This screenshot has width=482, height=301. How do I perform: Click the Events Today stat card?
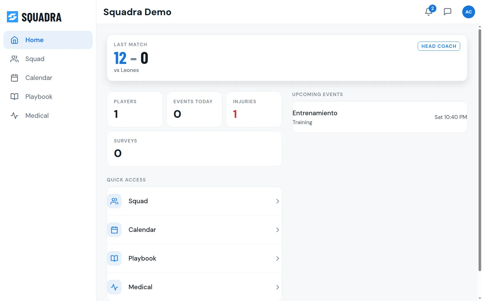click(194, 109)
